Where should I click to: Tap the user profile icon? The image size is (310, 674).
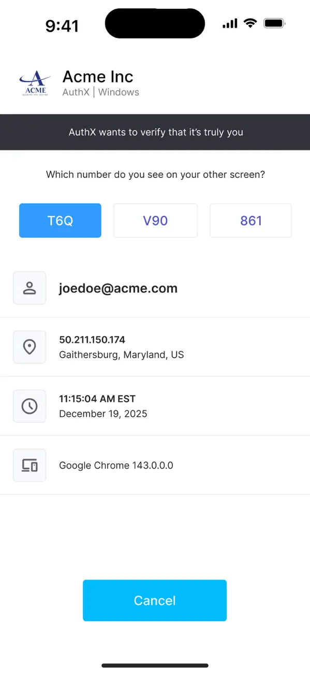coord(29,288)
